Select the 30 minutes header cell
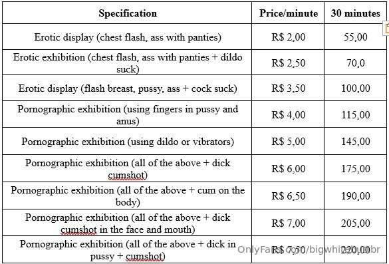 click(355, 13)
